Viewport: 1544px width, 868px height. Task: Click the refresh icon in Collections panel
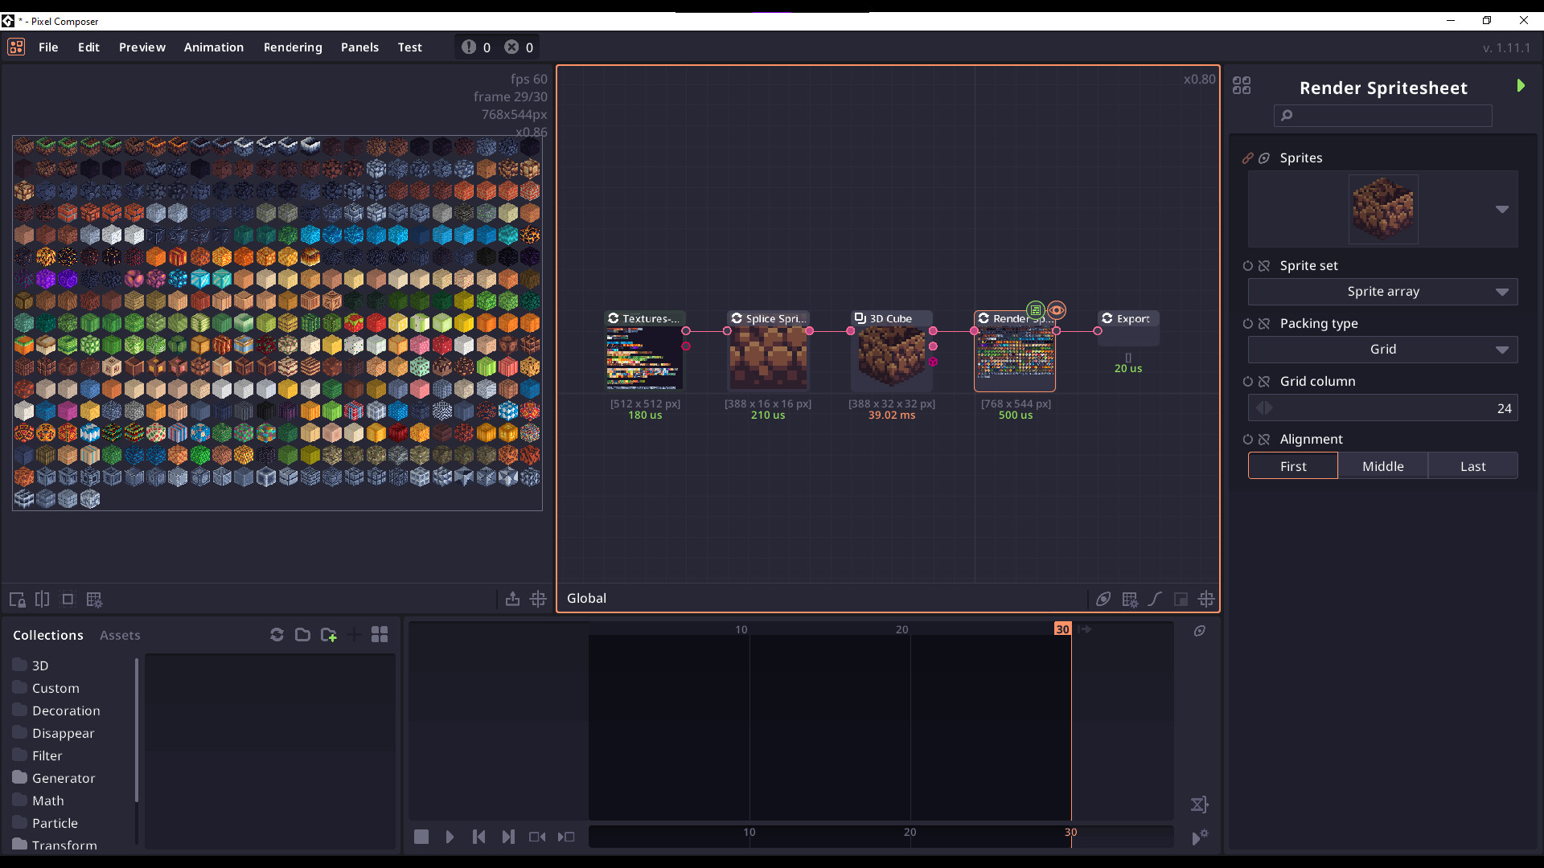pyautogui.click(x=277, y=634)
